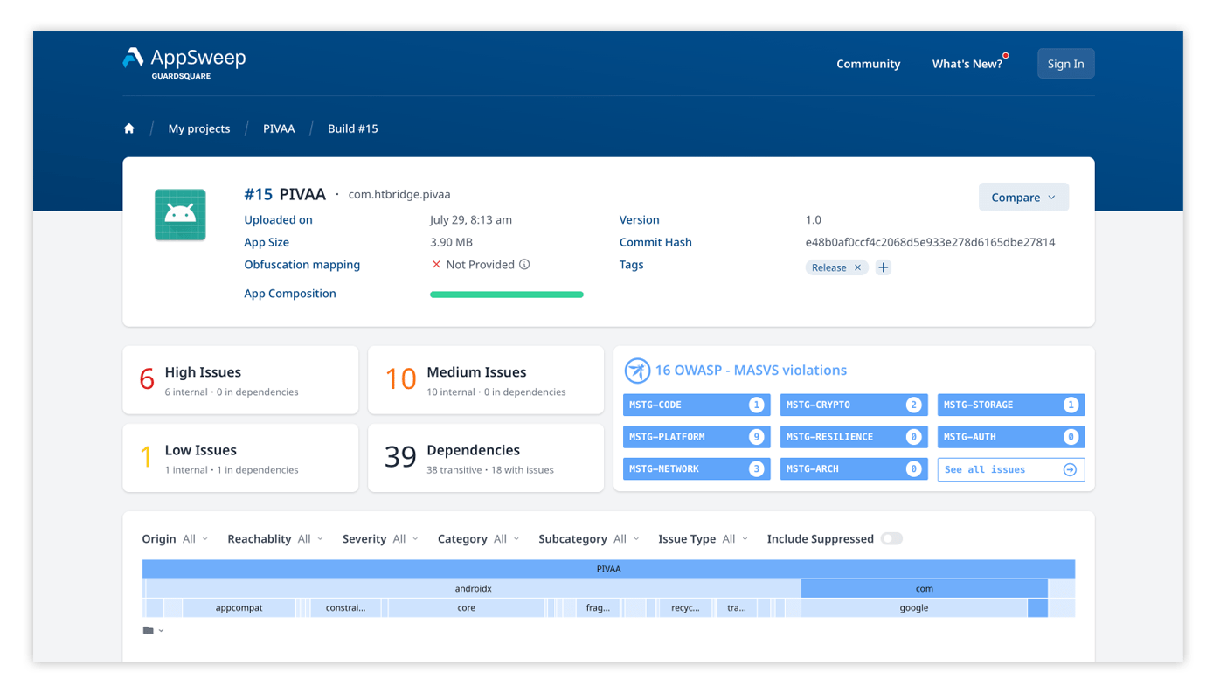Open the Compare dropdown
The height and width of the screenshot is (693, 1220).
[1023, 197]
